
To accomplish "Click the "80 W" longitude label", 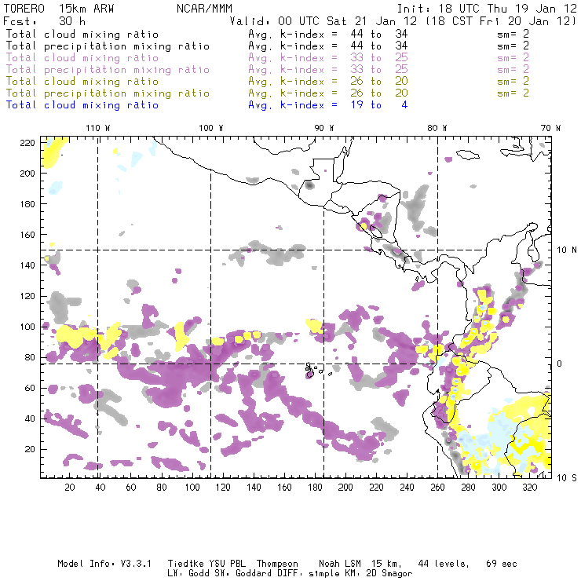I will tap(437, 128).
